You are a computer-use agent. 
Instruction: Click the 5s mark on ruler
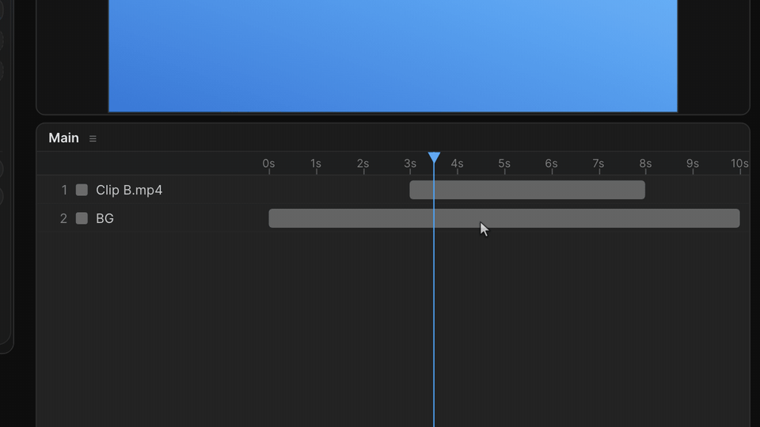(x=504, y=164)
